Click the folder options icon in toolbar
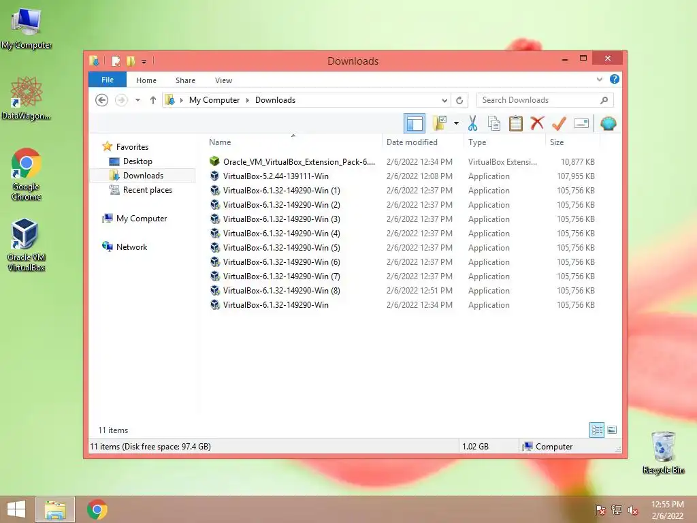This screenshot has width=697, height=523. pyautogui.click(x=440, y=123)
